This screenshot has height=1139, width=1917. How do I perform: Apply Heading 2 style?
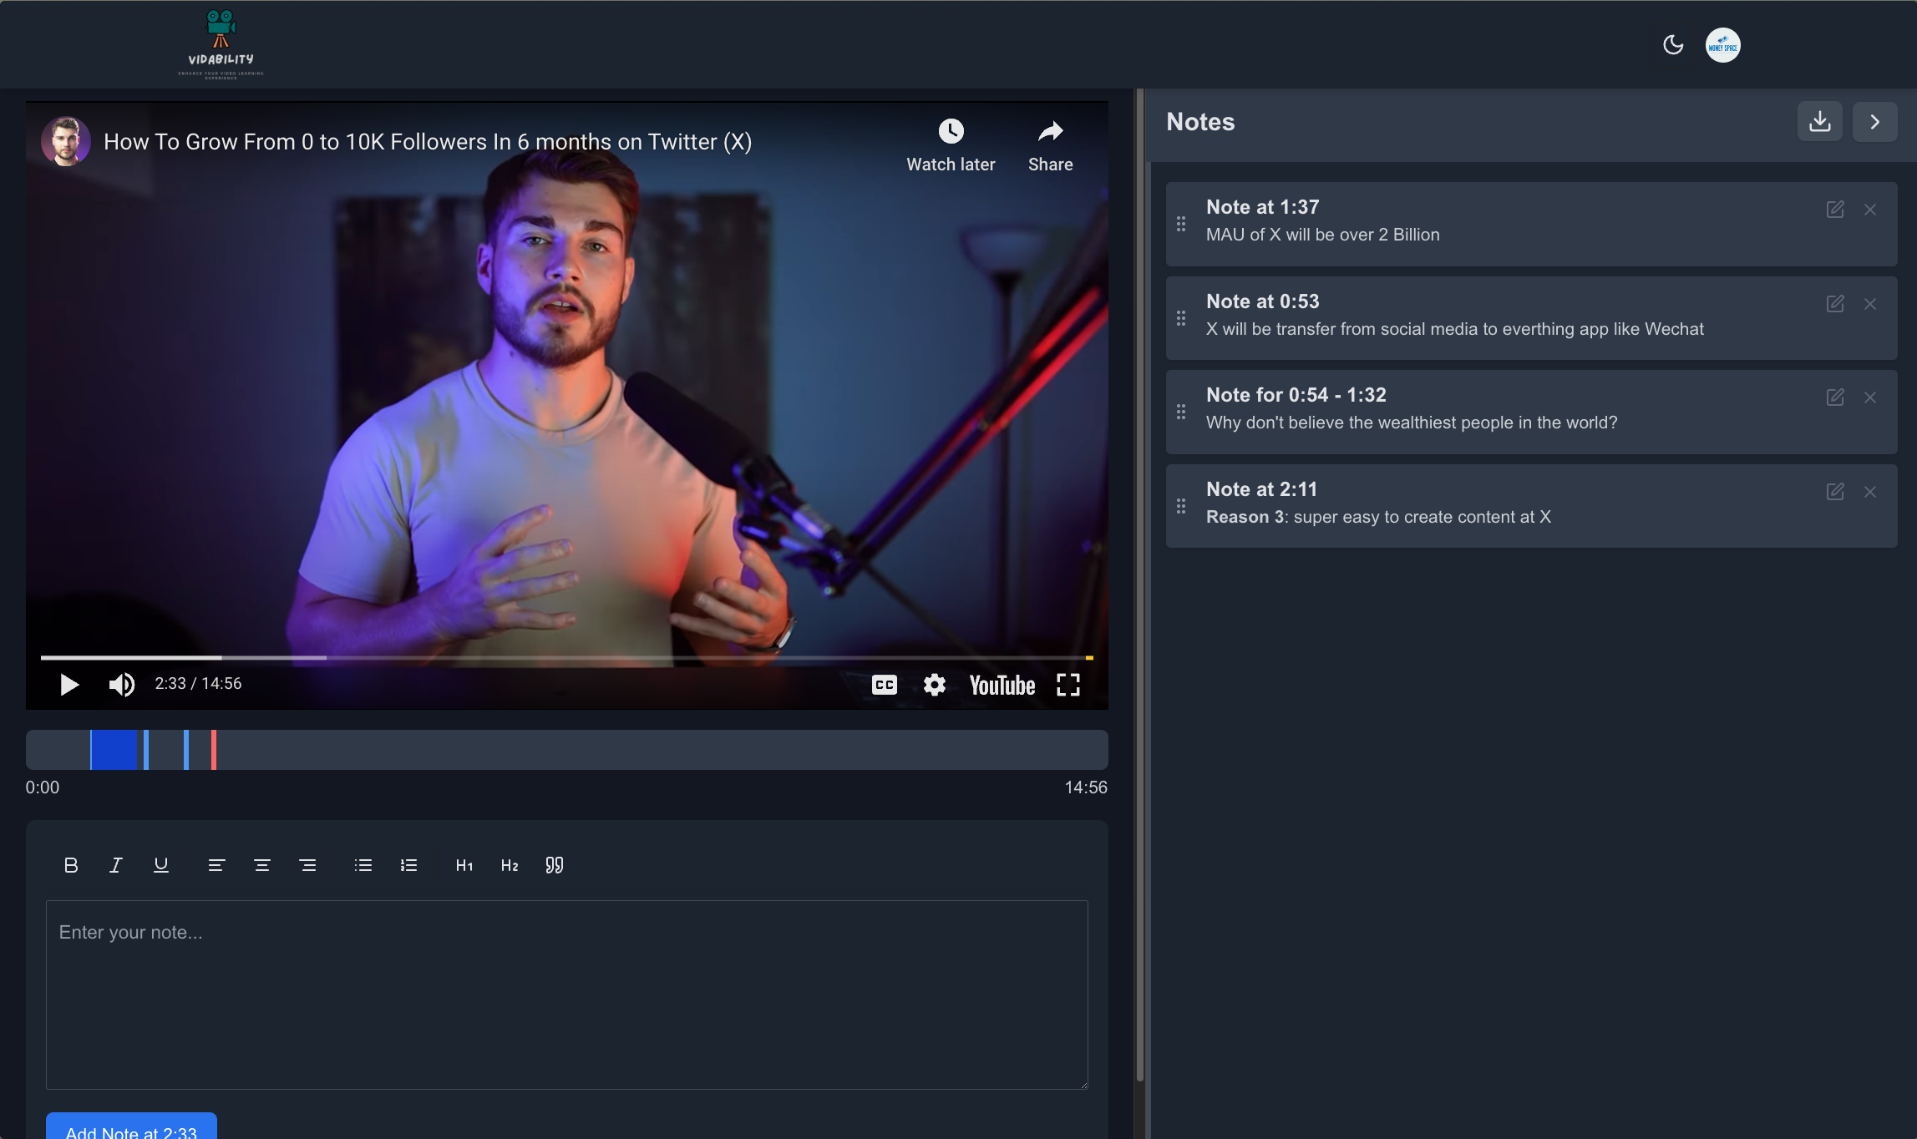point(510,865)
